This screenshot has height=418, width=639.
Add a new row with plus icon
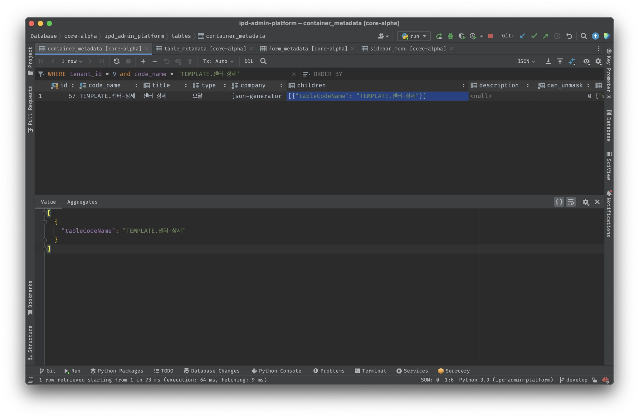tap(143, 61)
